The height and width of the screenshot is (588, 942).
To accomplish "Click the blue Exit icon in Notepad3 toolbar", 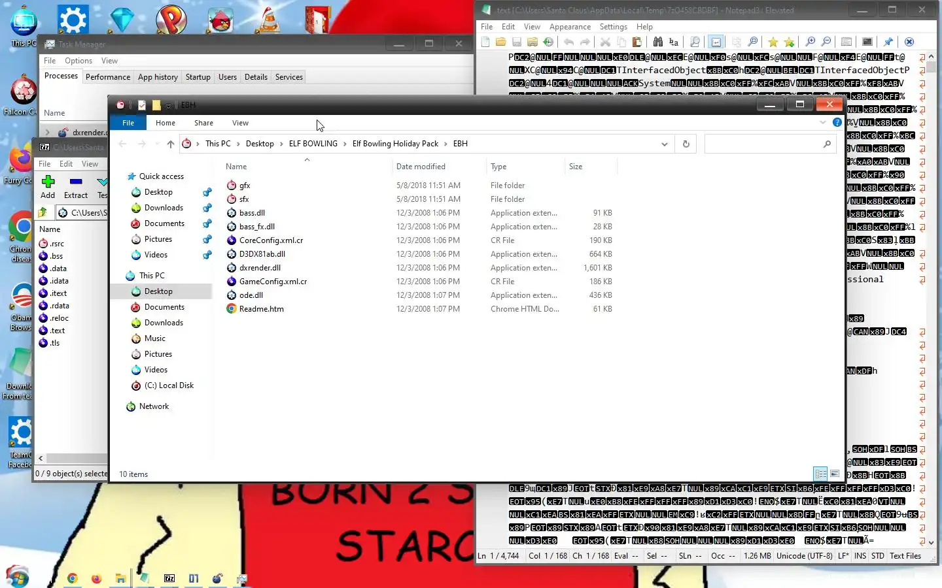I will click(x=909, y=42).
